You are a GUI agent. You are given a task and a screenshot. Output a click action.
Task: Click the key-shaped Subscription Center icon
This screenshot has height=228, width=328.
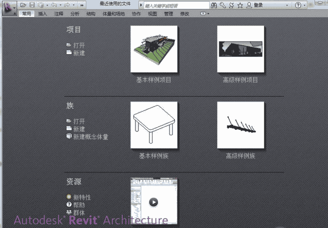point(223,5)
